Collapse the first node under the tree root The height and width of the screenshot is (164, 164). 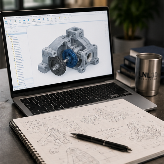point(7,36)
